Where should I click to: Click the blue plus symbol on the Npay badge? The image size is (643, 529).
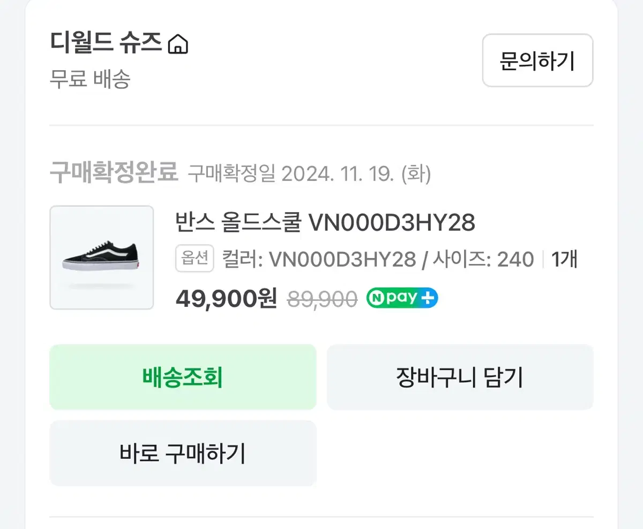[427, 298]
